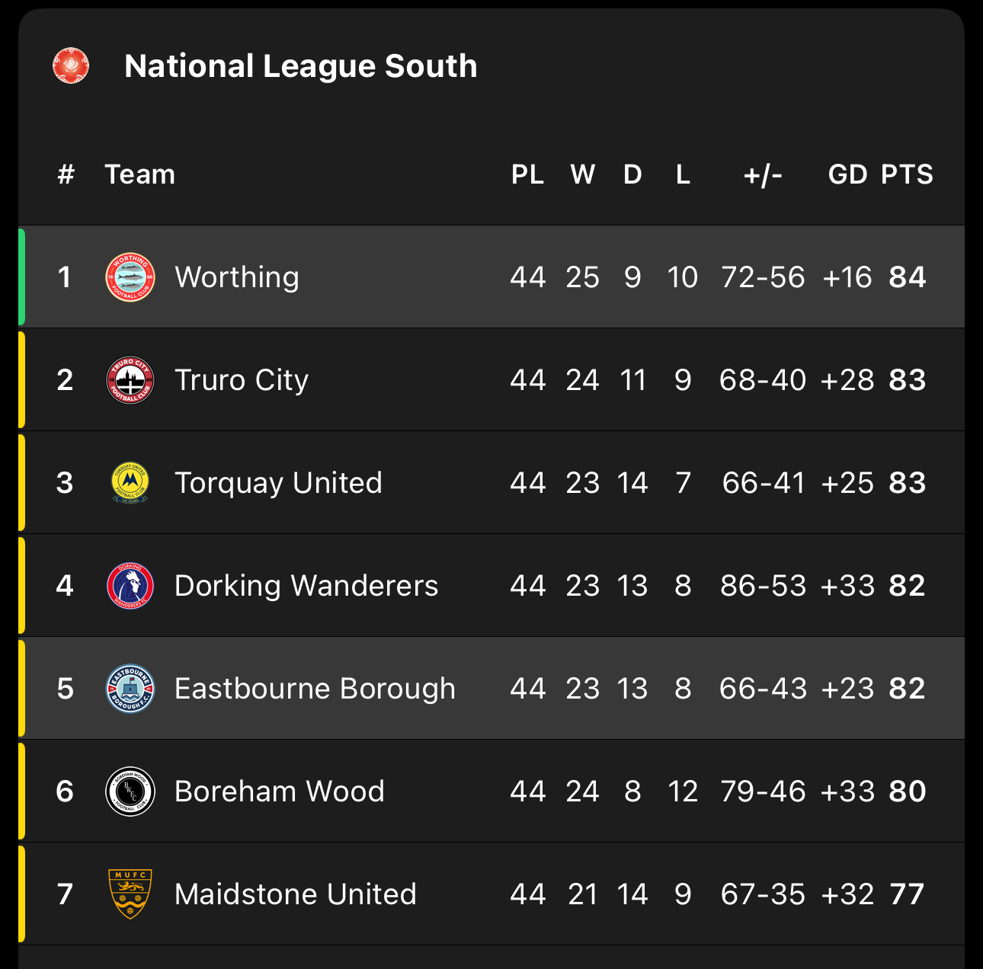The height and width of the screenshot is (969, 983).
Task: Tap the Boreham Wood black badge
Action: [x=130, y=792]
